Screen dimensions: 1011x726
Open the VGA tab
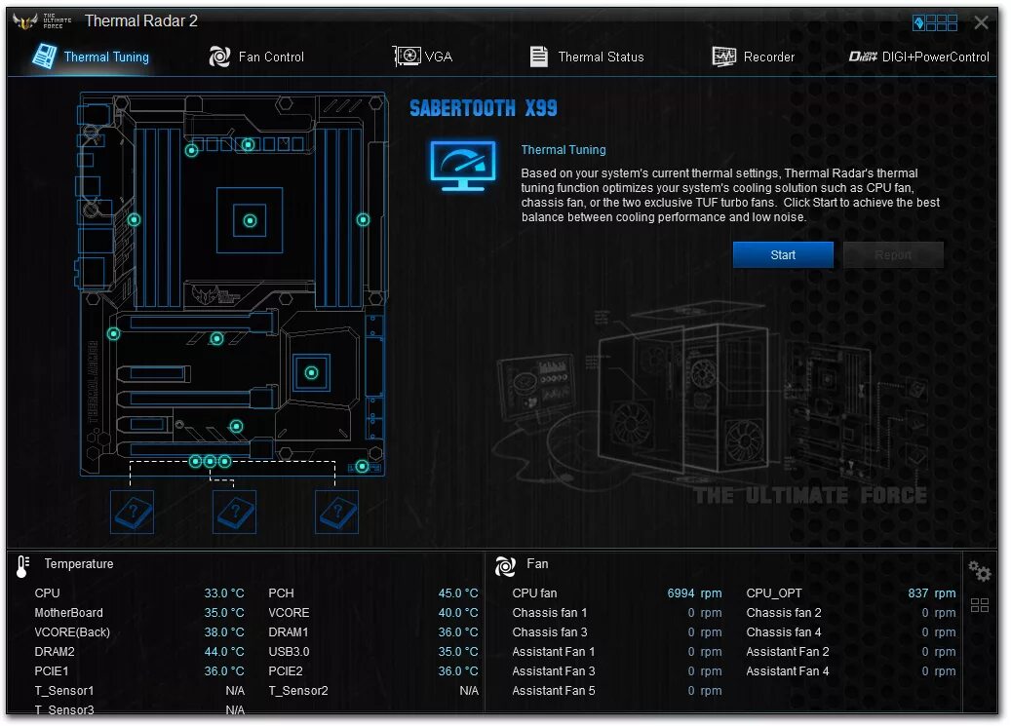tap(423, 57)
